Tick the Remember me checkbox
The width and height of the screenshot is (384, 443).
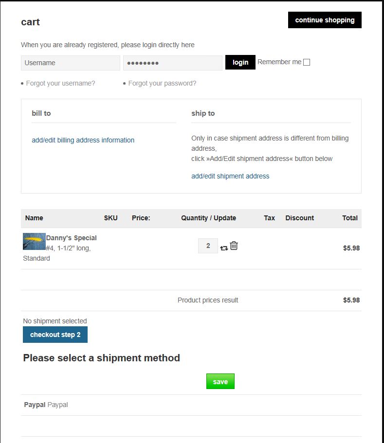tap(307, 62)
